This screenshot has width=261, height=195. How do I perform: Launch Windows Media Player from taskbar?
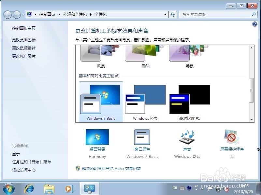pyautogui.click(x=69, y=189)
